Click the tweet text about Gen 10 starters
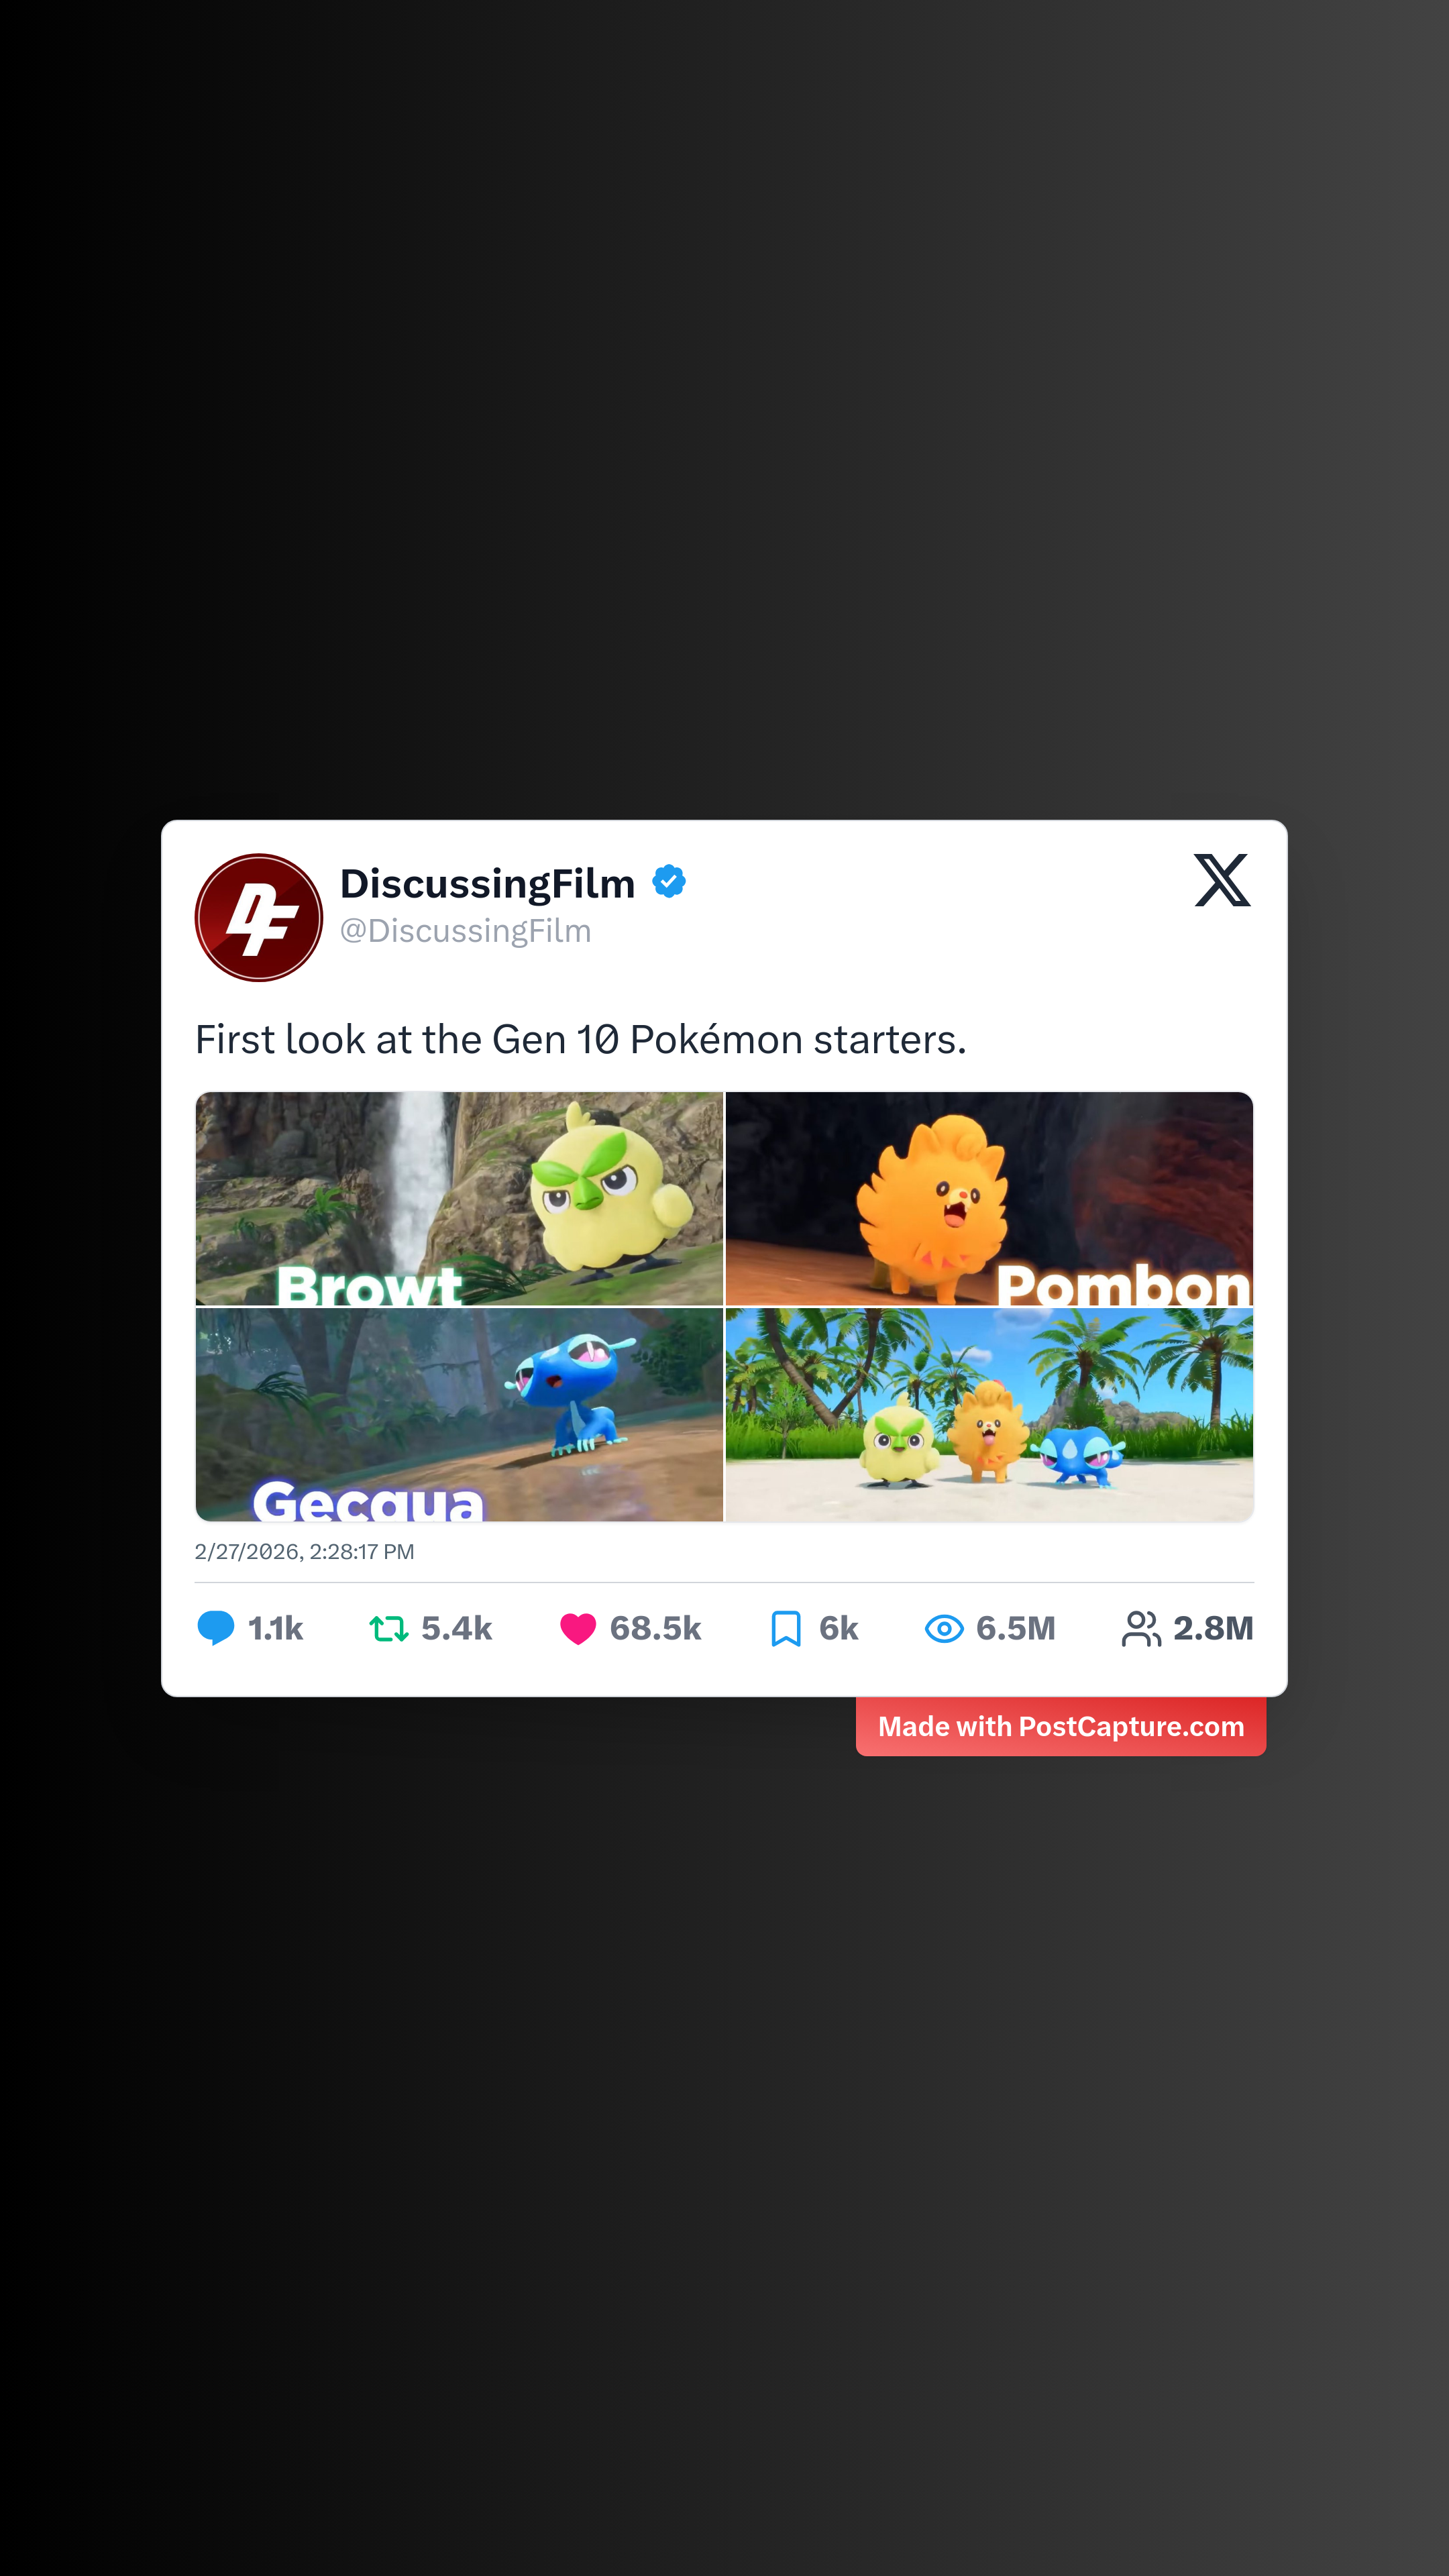The image size is (1449, 2576). point(581,1040)
